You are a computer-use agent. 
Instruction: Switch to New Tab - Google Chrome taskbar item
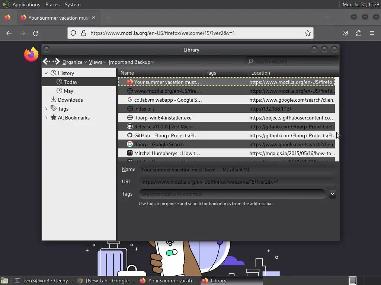(x=106, y=281)
